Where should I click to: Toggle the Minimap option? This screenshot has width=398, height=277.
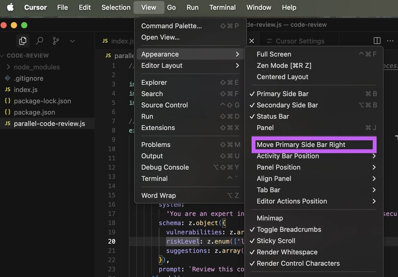coord(314,218)
